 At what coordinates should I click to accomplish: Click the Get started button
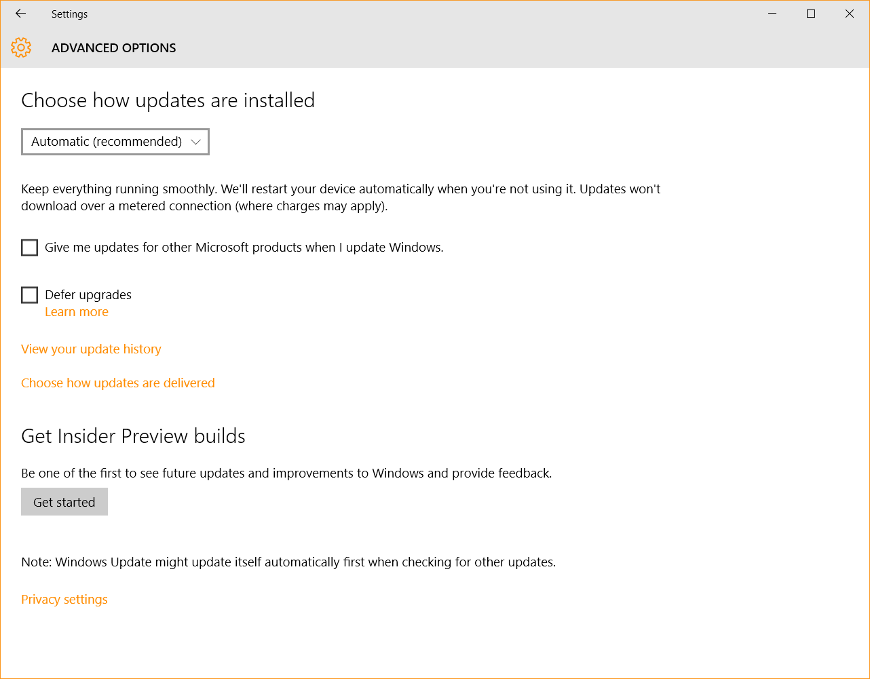(x=64, y=502)
